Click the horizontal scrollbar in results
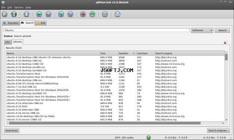 [105, 123]
